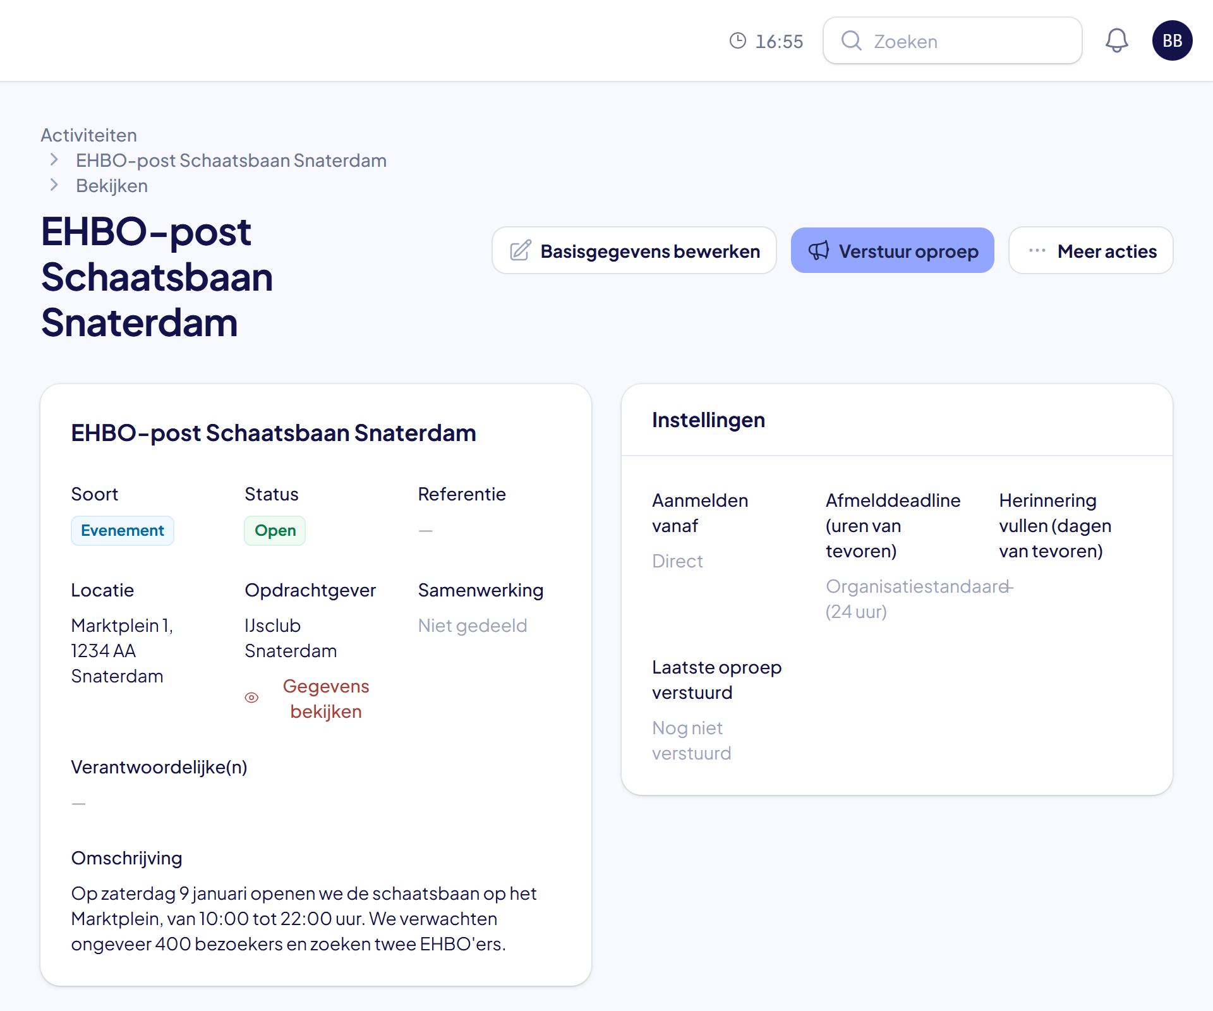Click the Evenement type badge
1213x1011 pixels.
pyautogui.click(x=123, y=531)
